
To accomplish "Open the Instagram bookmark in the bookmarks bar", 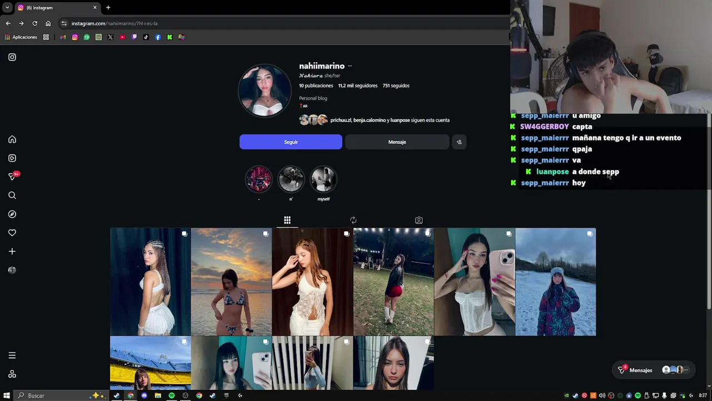I will click(x=75, y=37).
